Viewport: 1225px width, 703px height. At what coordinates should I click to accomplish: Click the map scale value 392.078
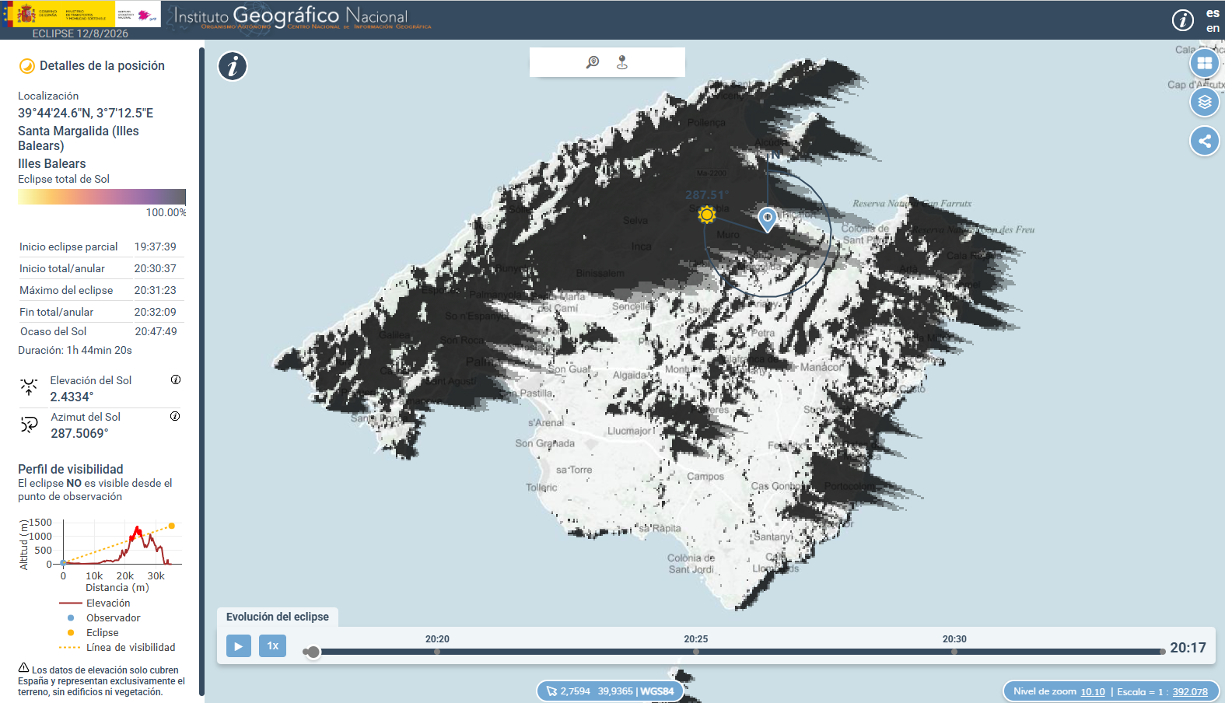(1190, 692)
